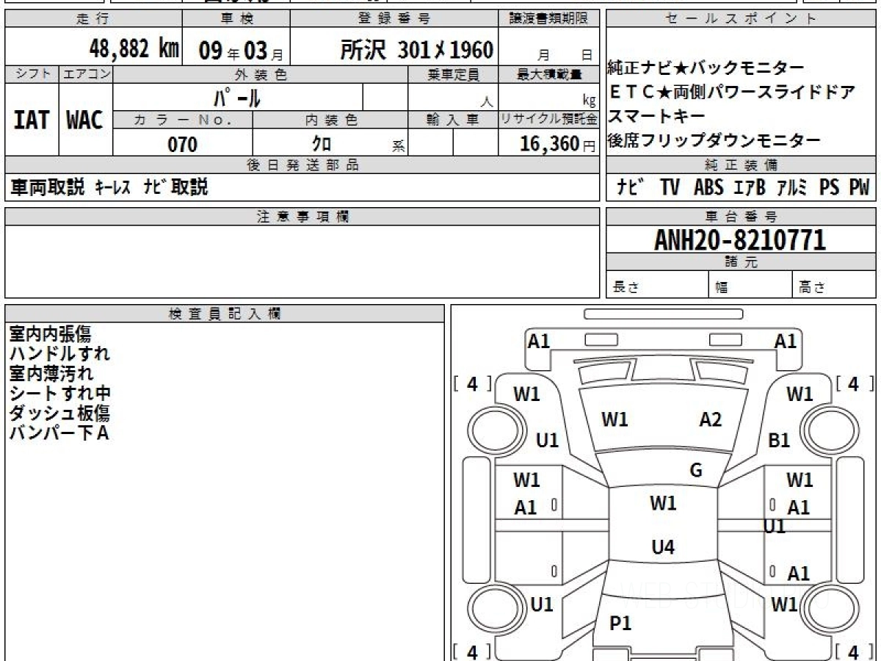Click the 車検 header cell

(x=236, y=19)
